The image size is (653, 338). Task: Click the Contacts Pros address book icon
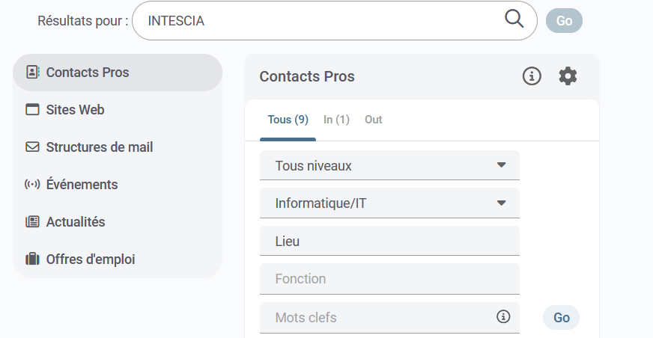pyautogui.click(x=32, y=73)
